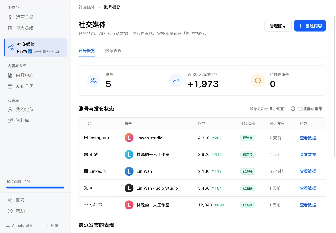This screenshot has width=336, height=233.
Task: Click the linwan.studio avatar
Action: pos(129,138)
